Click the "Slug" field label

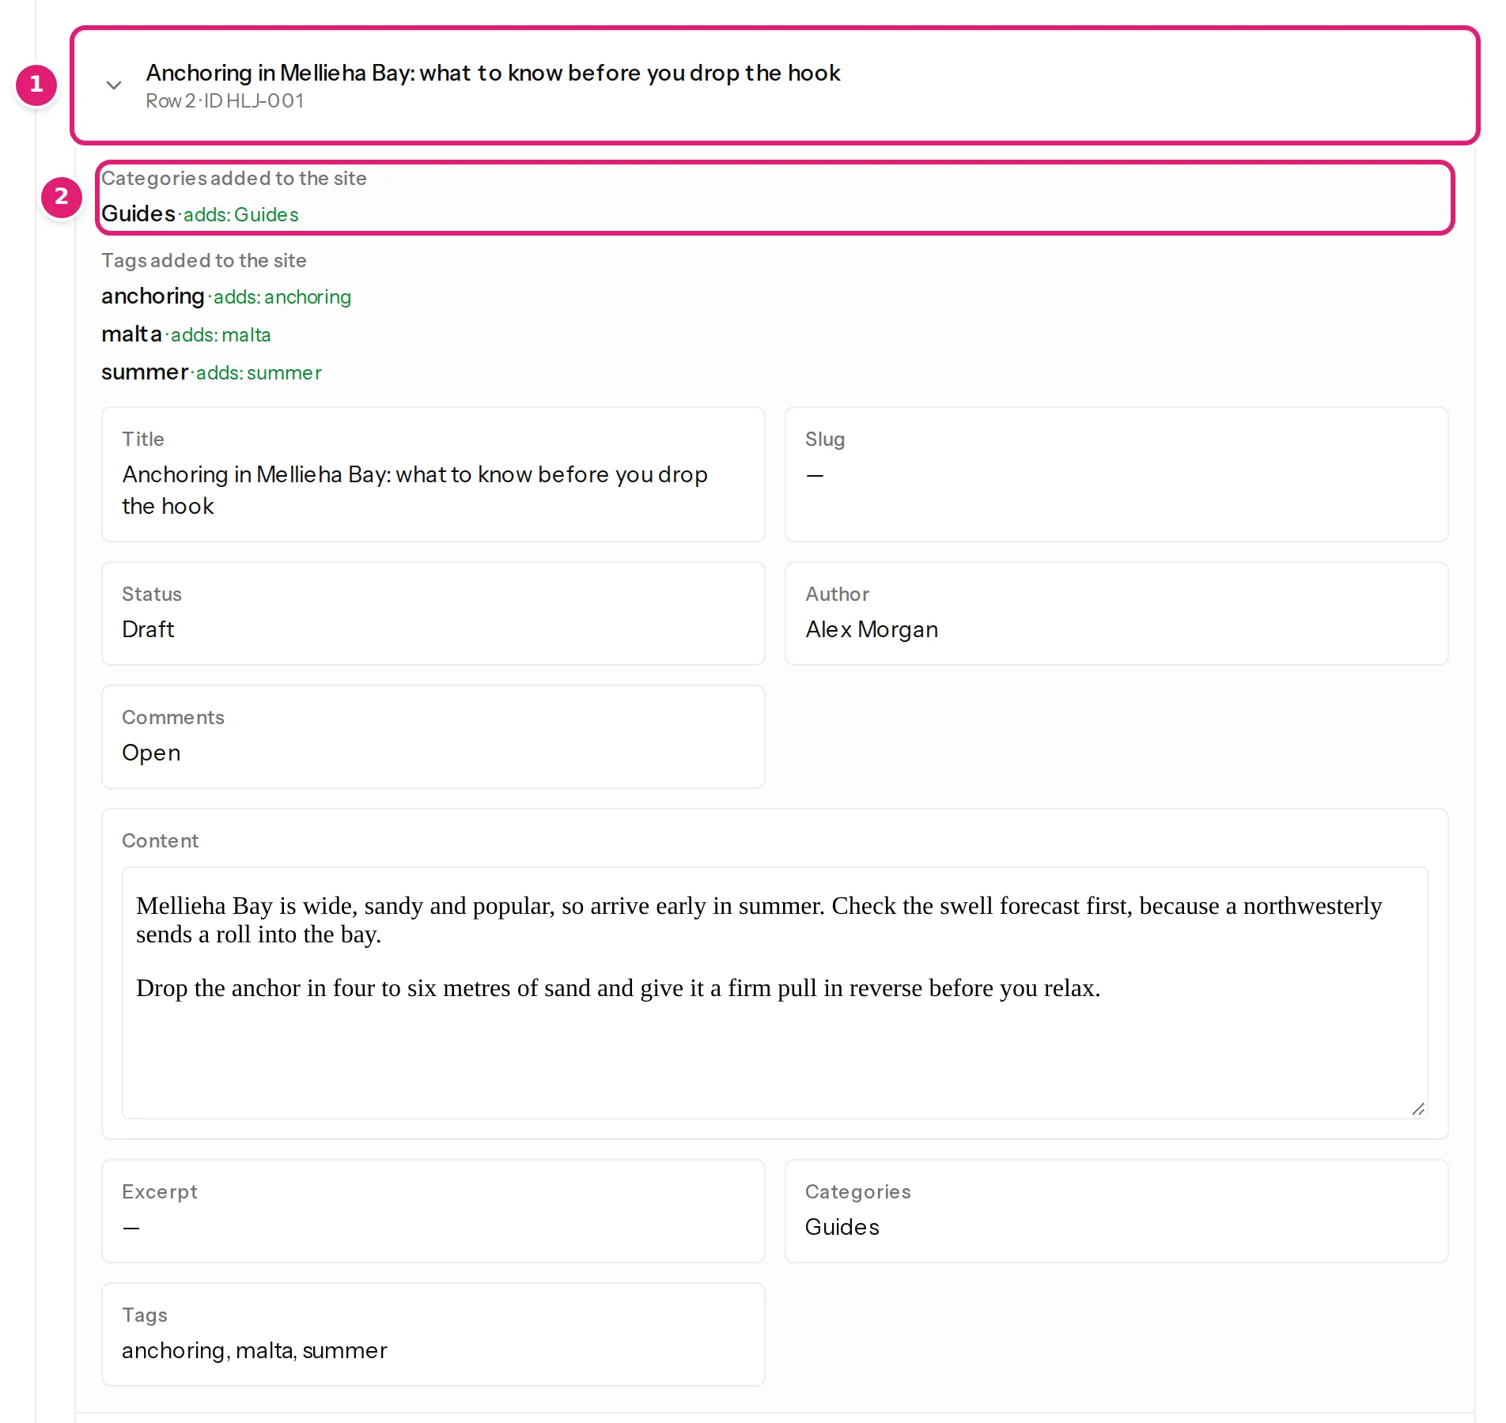825,440
